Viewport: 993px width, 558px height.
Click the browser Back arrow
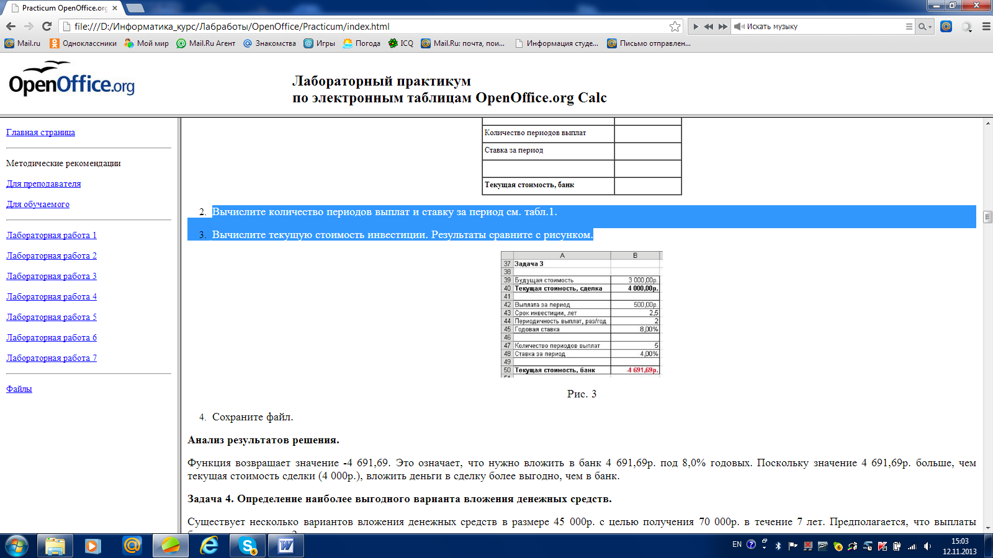(x=11, y=26)
